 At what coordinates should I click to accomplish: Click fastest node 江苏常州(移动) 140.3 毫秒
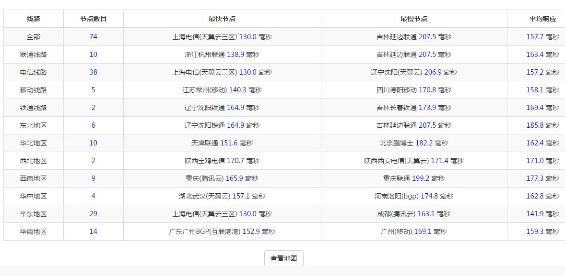[222, 90]
